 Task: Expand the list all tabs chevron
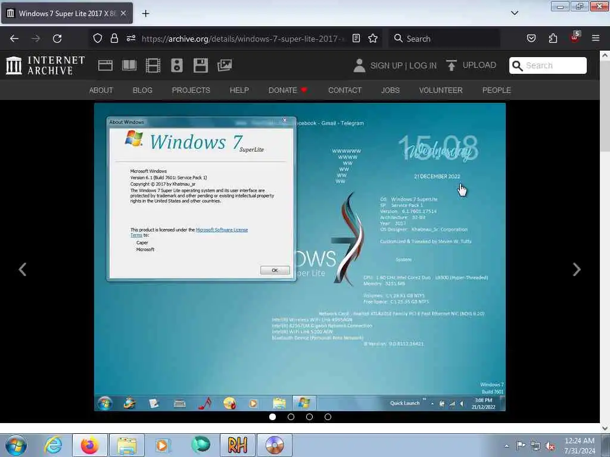[515, 13]
